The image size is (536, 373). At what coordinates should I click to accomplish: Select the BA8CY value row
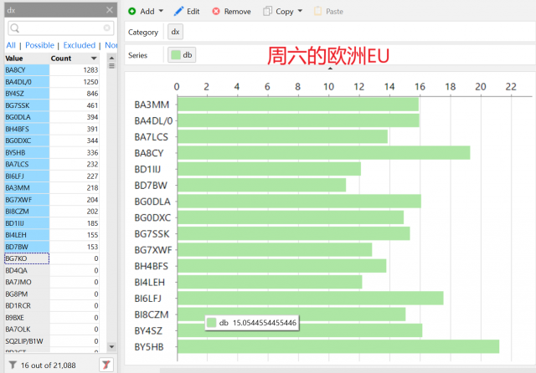(27, 70)
